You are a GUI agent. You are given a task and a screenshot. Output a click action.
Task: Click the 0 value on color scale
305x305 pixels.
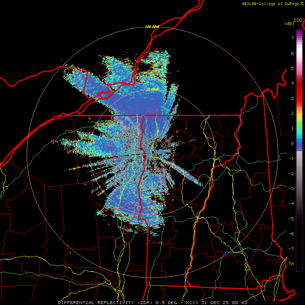pyautogui.click(x=292, y=144)
